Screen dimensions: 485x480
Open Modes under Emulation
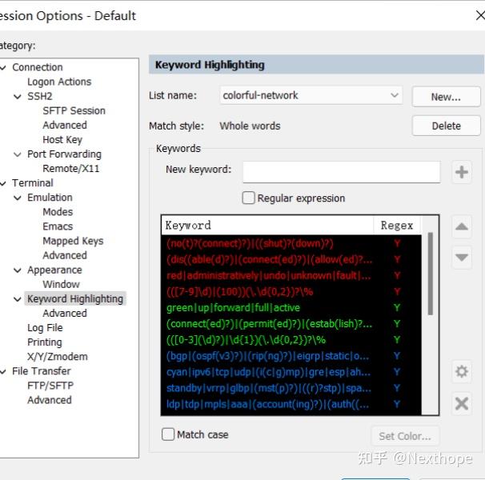(58, 212)
